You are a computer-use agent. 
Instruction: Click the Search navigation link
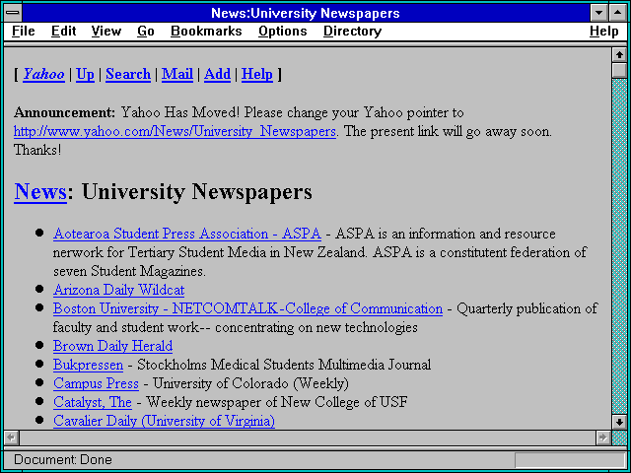(x=128, y=75)
